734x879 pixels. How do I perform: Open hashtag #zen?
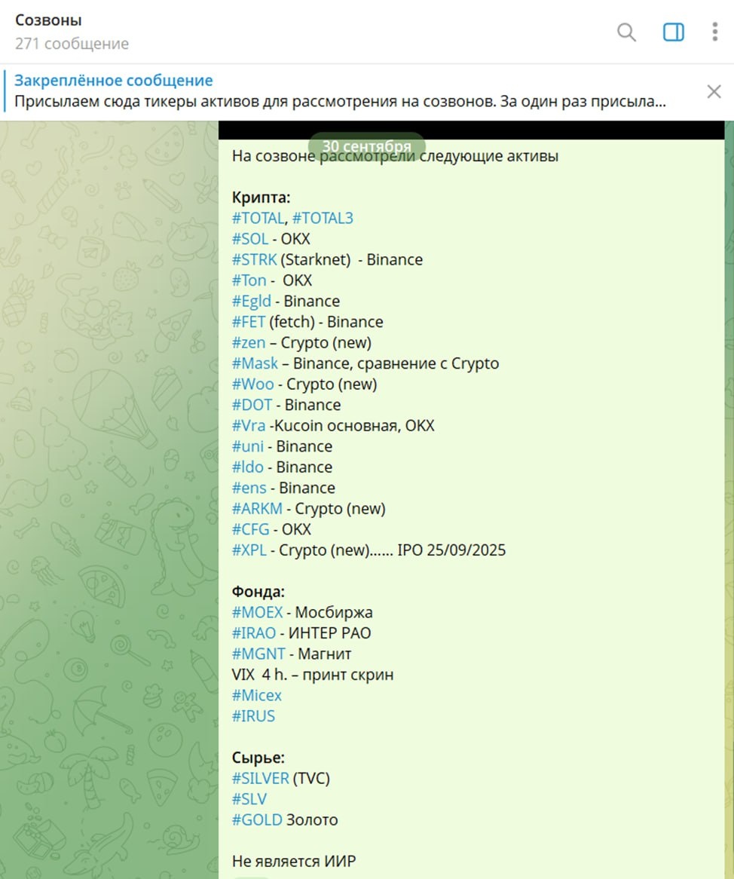[249, 342]
